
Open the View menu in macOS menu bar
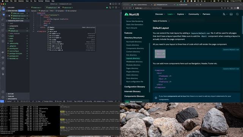point(27,1)
